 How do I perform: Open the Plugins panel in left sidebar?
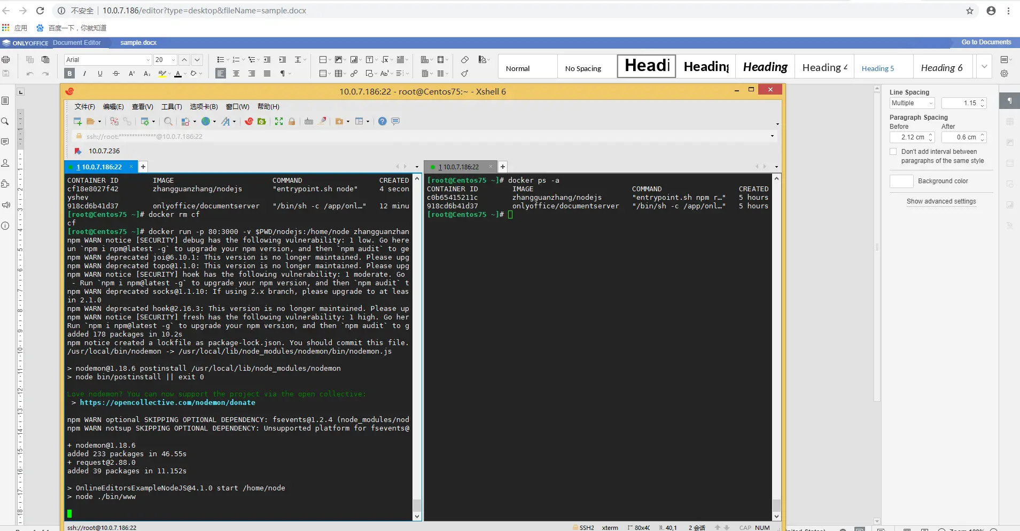point(5,184)
